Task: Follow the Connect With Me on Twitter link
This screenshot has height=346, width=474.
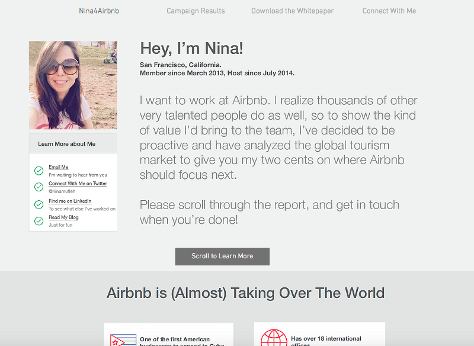Action: pyautogui.click(x=78, y=184)
